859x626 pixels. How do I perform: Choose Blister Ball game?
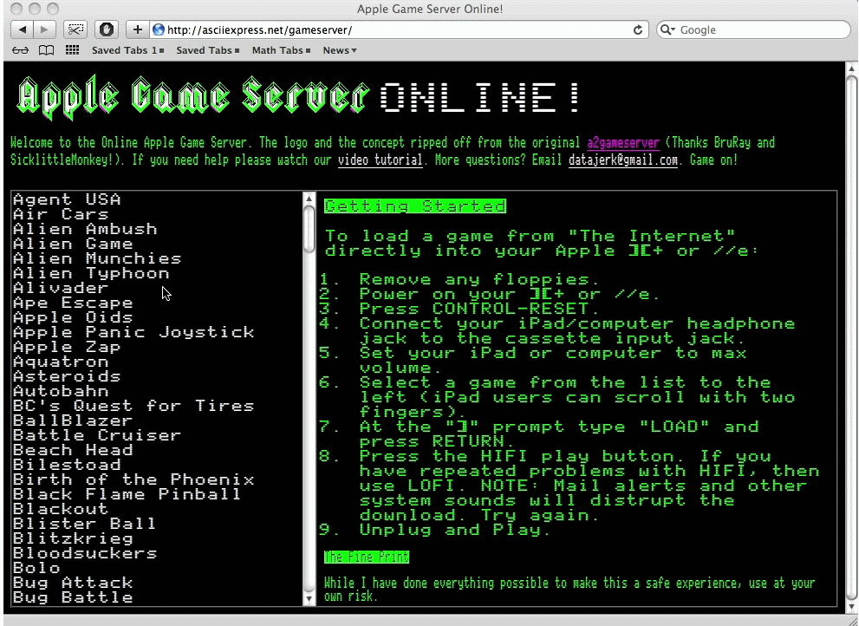pyautogui.click(x=85, y=525)
